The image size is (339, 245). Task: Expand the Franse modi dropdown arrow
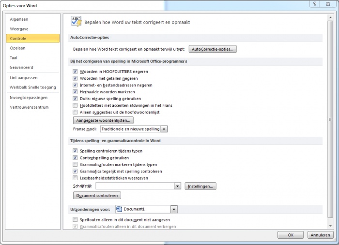coord(164,129)
